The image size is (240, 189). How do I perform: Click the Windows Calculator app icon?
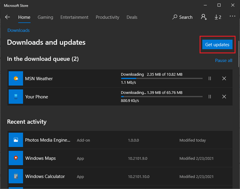(16, 176)
